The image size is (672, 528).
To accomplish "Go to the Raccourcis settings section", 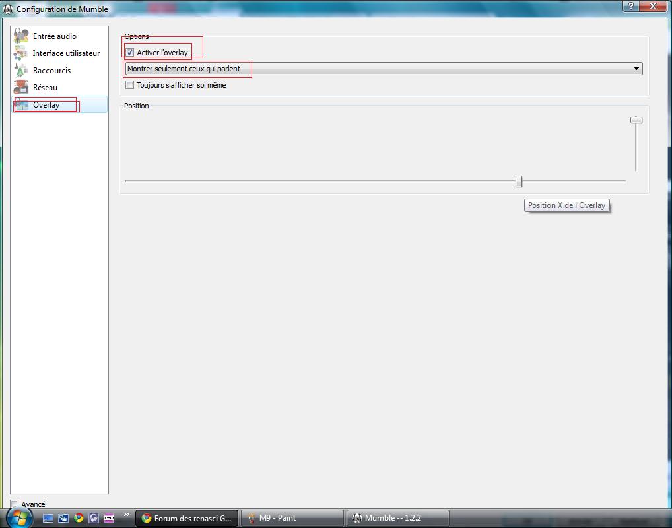I will [x=59, y=70].
